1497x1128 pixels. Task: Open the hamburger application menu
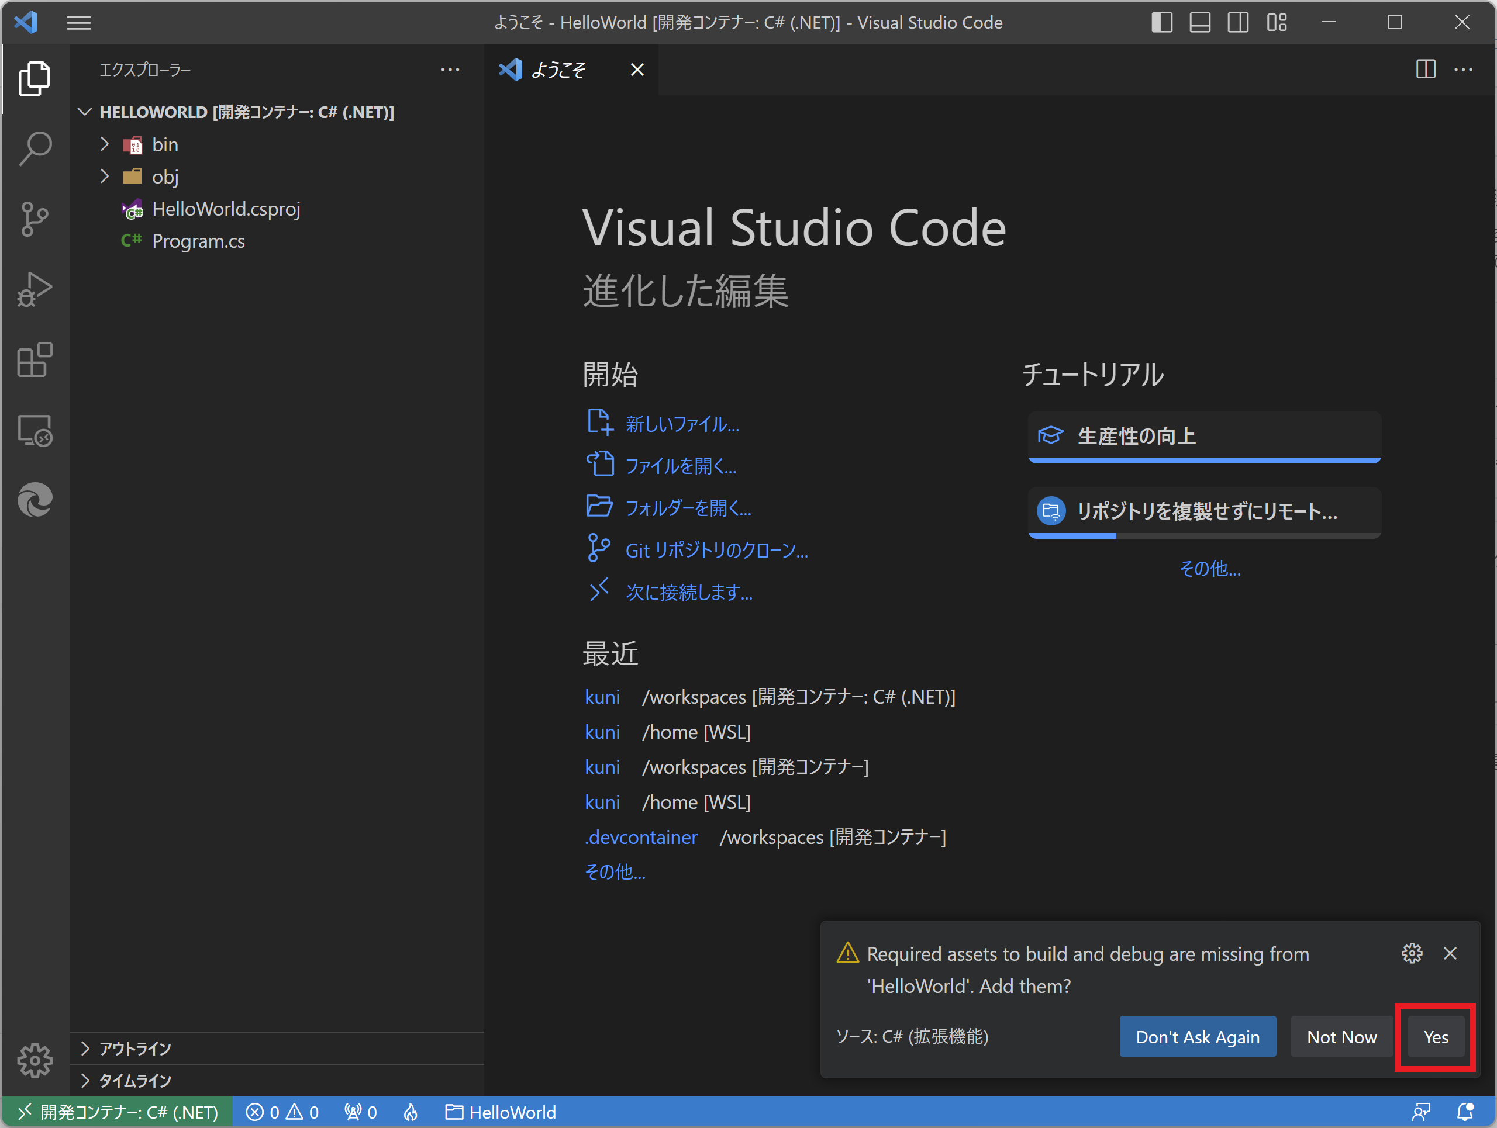pos(78,23)
